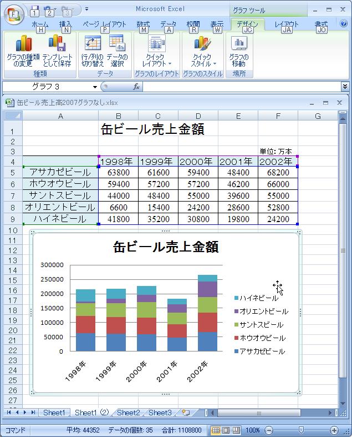Click the Save icon in Quick Access toolbar
The image size is (352, 437).
tap(35, 10)
